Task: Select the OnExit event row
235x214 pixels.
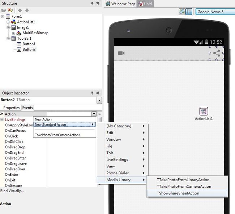Action: click(25, 180)
